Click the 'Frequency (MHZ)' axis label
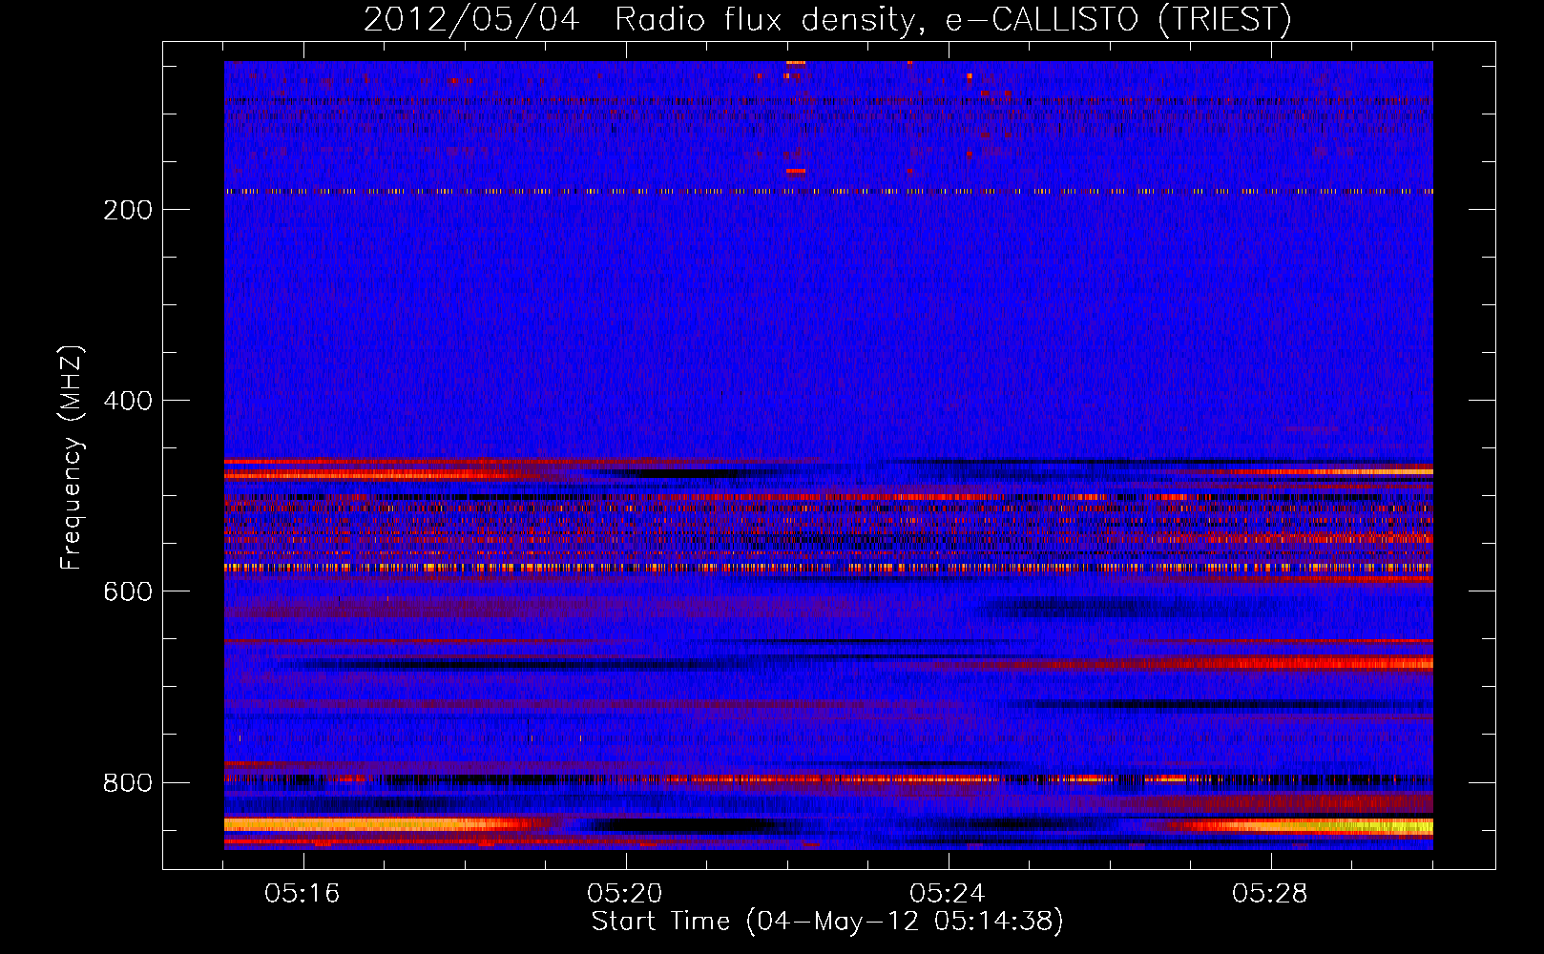The image size is (1544, 954). point(72,458)
